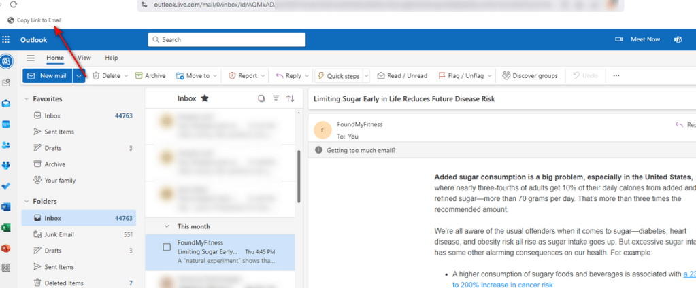Open the Word app in sidebar
Screen dimensions: 696x288
pyautogui.click(x=6, y=206)
